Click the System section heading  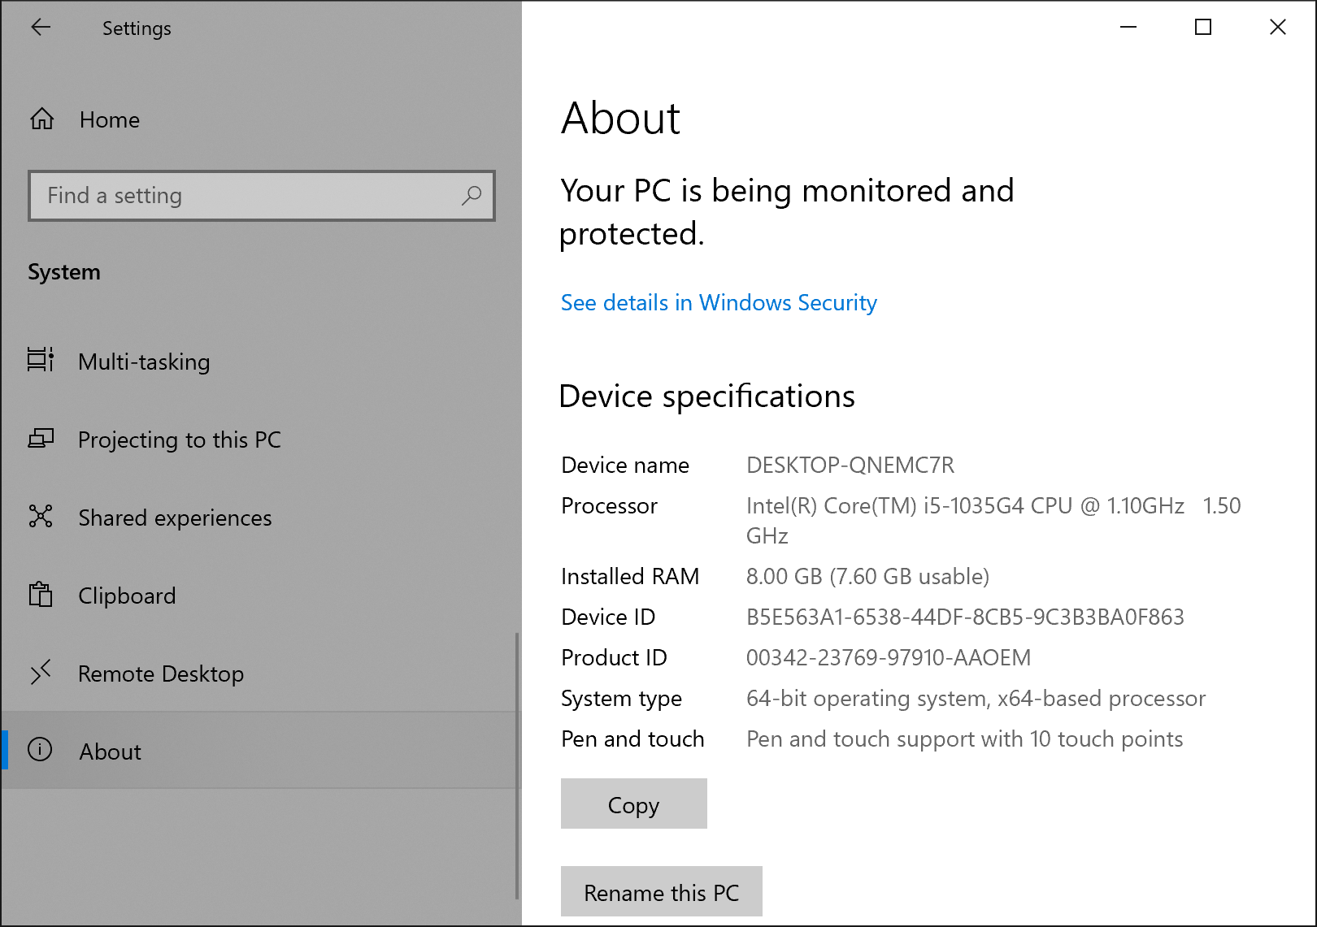click(x=64, y=272)
